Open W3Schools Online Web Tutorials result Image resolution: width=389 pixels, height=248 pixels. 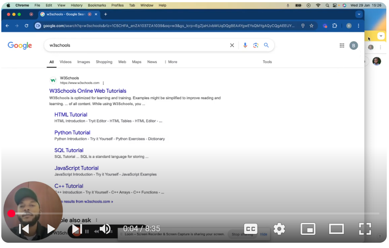pos(88,91)
